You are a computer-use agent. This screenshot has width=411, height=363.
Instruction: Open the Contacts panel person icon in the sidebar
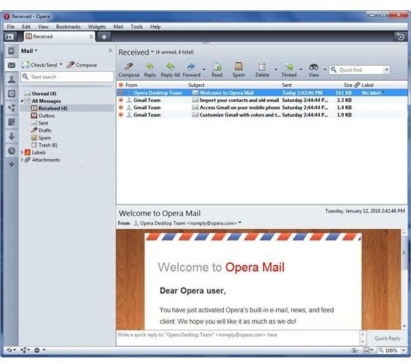11,79
